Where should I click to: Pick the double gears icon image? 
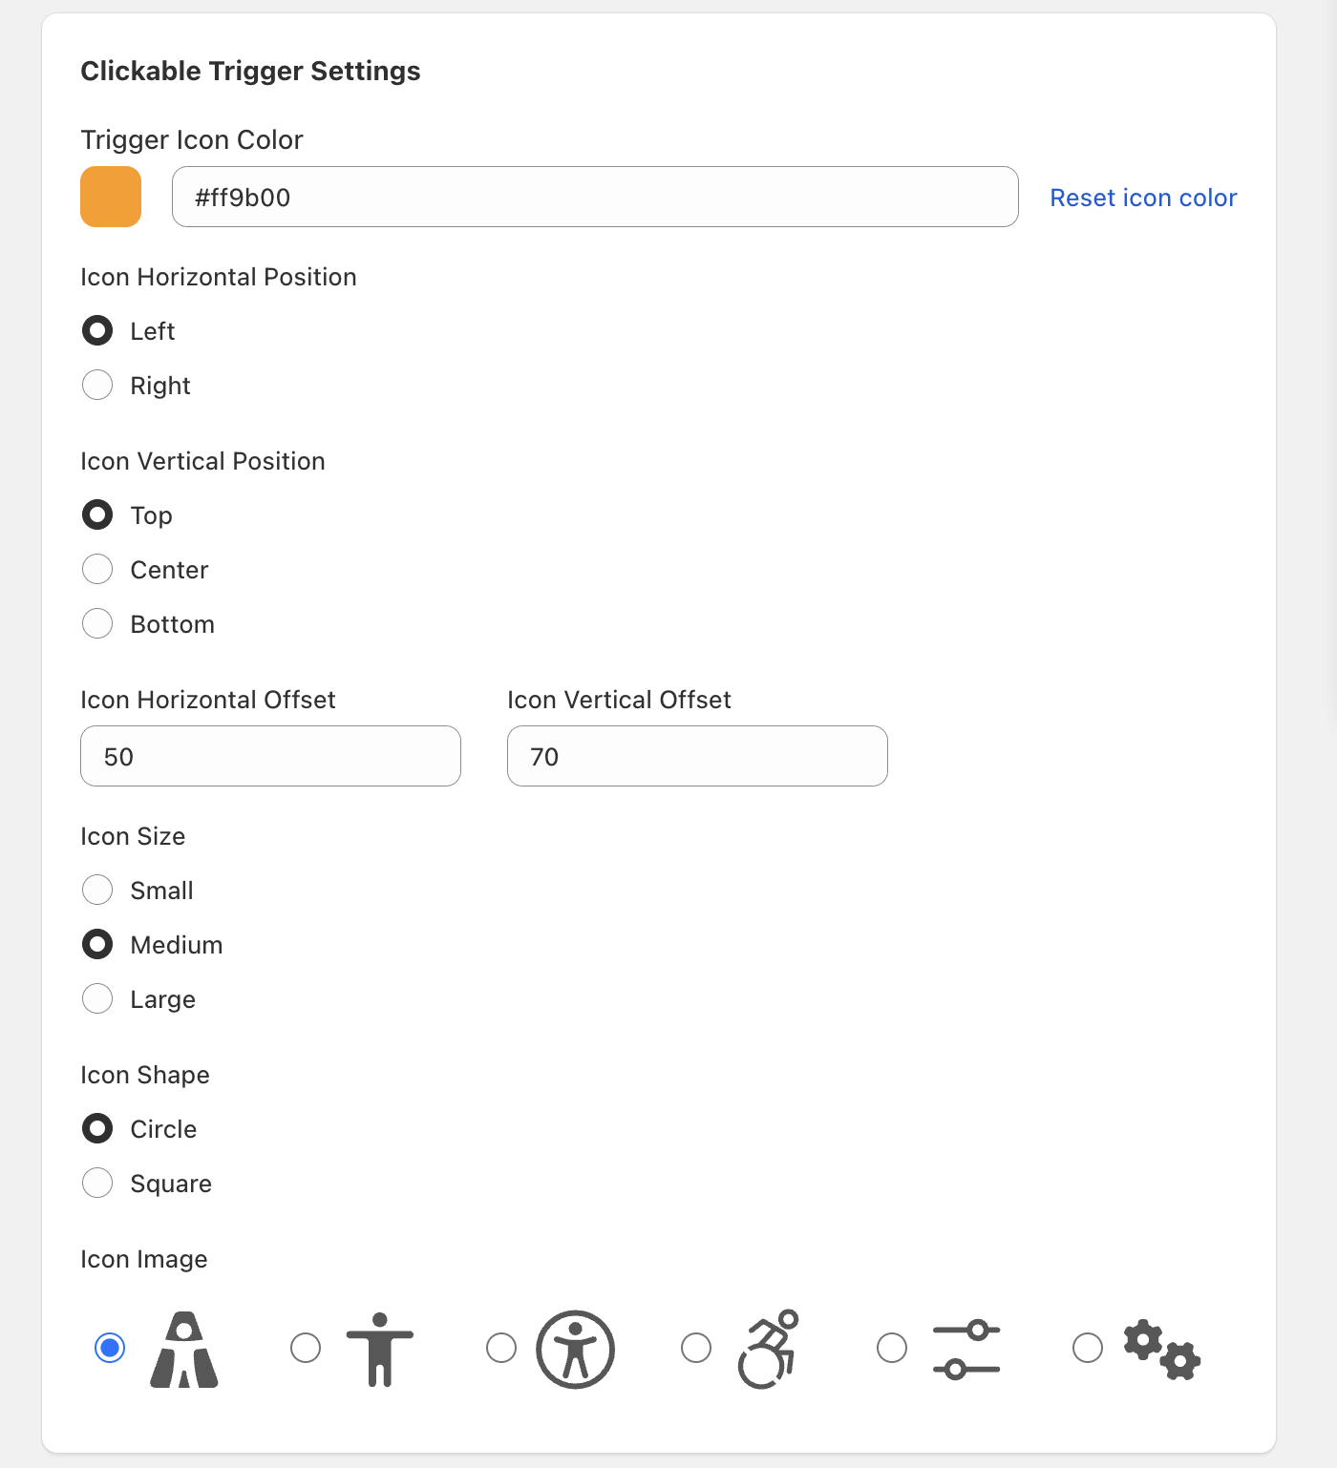(1088, 1348)
